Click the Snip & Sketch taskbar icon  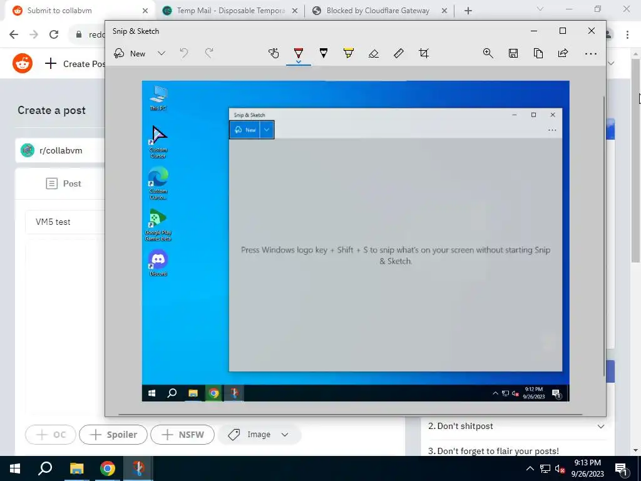pos(138,468)
